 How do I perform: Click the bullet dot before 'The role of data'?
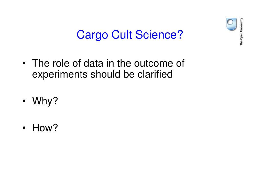24,64
